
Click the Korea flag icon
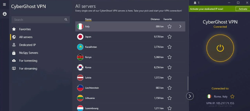(x=80, y=67)
